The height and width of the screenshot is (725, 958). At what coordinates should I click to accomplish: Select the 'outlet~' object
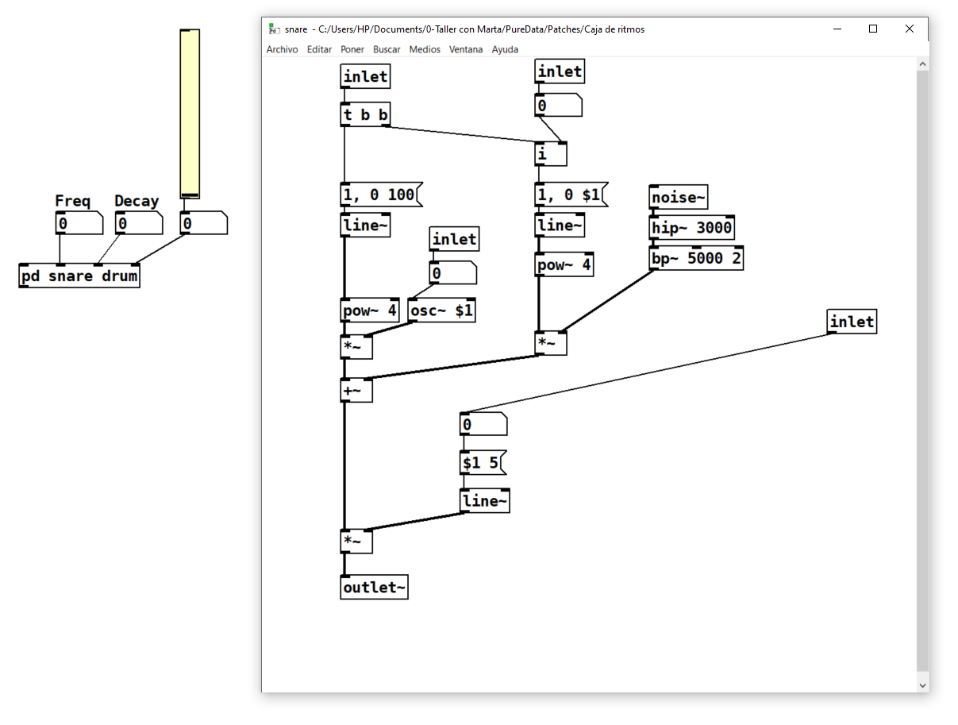[x=374, y=588]
